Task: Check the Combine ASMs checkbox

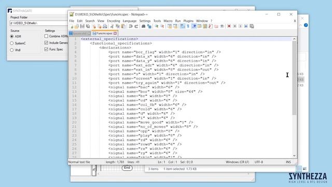Action: click(46, 36)
